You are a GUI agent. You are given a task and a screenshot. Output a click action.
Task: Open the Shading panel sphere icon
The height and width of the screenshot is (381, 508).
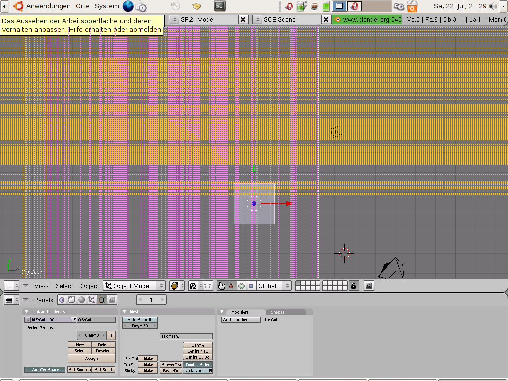(81, 300)
